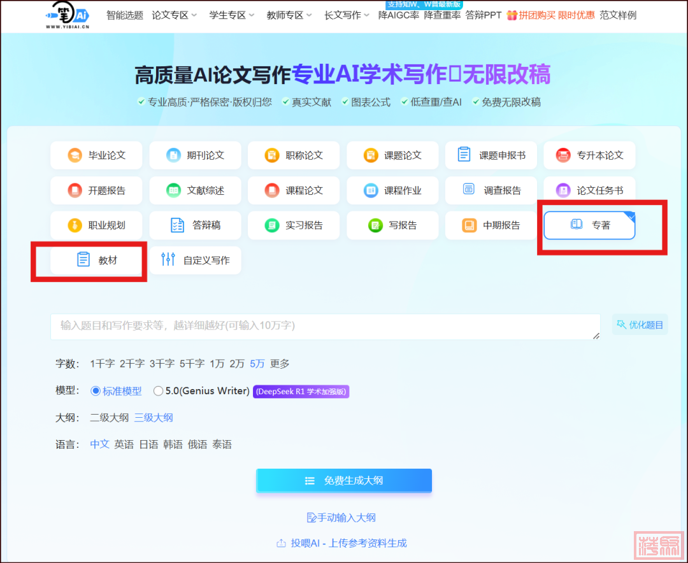Open the 长文写作 dropdown menu
This screenshot has width=688, height=563.
coord(347,15)
